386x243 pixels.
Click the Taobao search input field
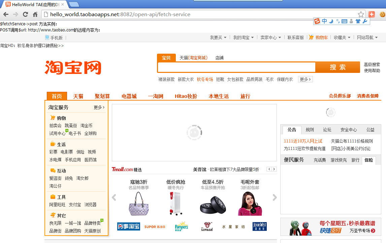pos(236,67)
